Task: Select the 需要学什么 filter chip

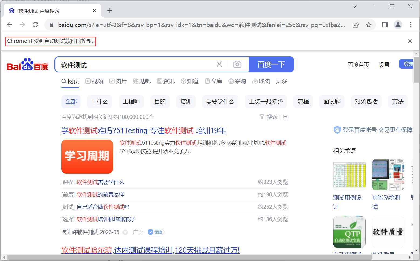Action: click(x=220, y=102)
